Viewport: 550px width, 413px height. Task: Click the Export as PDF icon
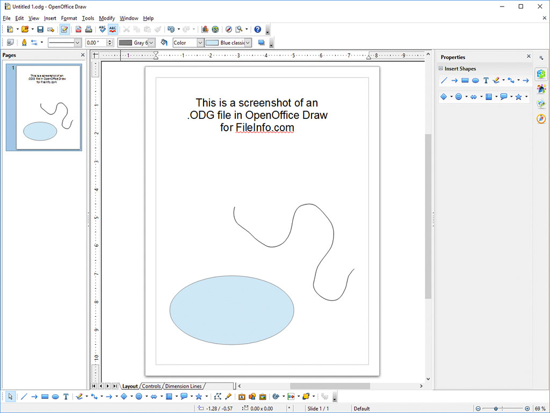tap(78, 30)
